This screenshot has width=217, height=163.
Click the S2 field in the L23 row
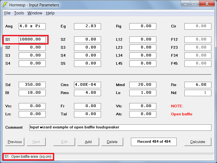tap(32, 47)
